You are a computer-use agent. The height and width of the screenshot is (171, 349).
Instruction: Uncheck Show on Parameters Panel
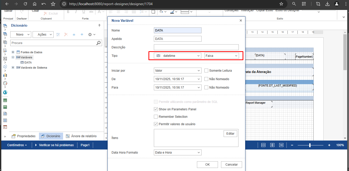pos(156,109)
